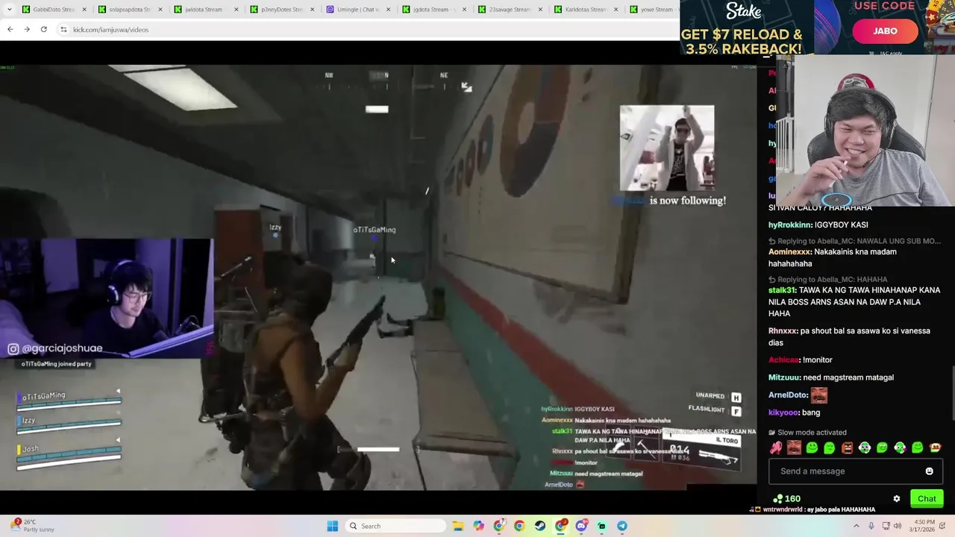
Task: Click username Aominexxx in chat
Action: pos(789,252)
